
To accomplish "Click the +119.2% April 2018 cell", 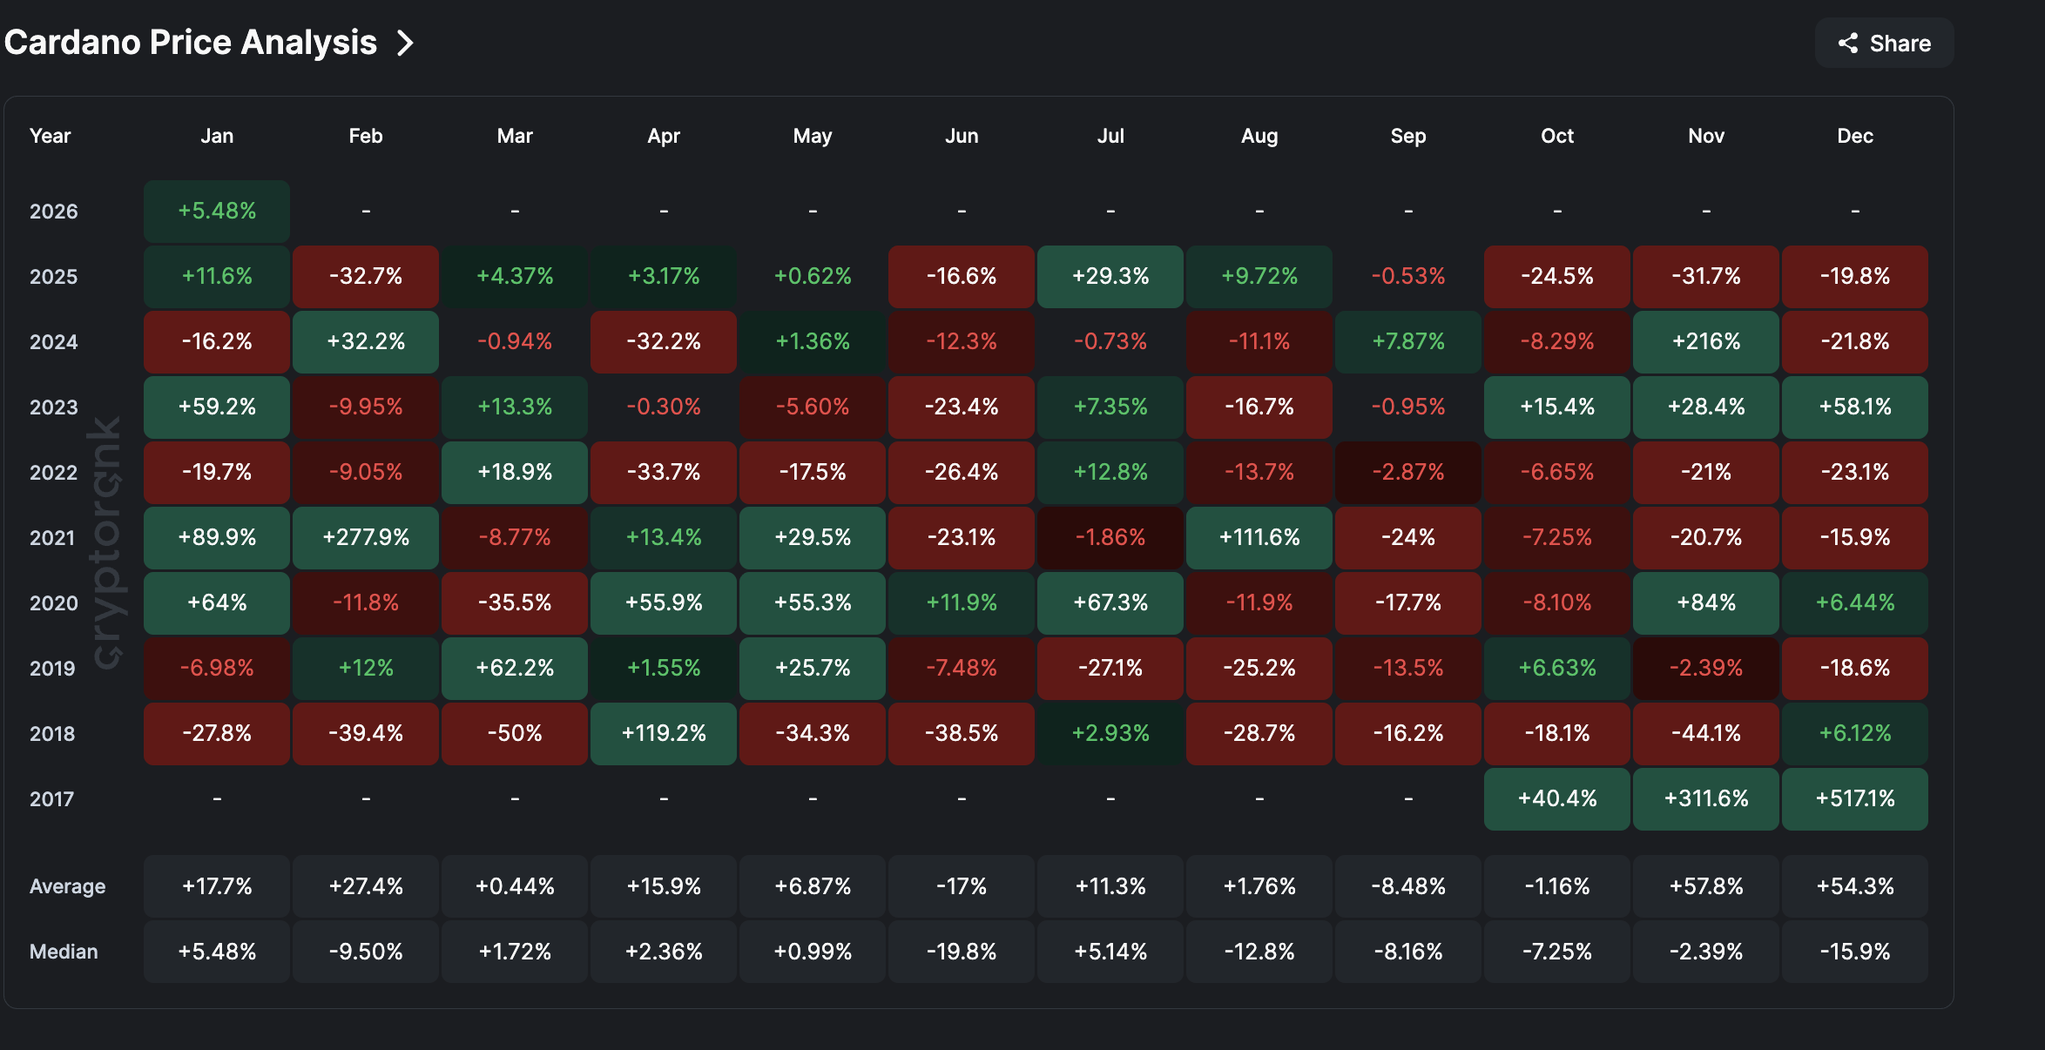I will pos(663,733).
